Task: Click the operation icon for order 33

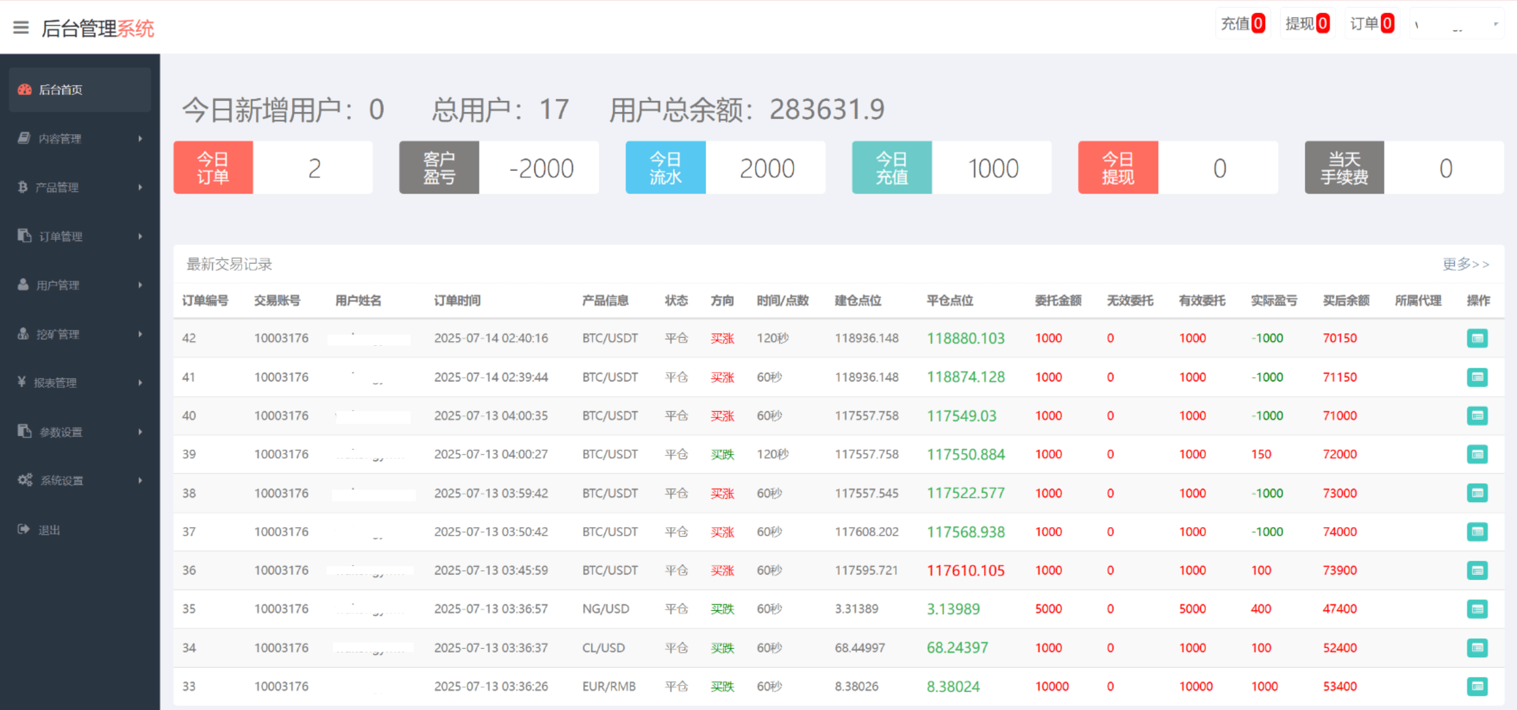Action: [1478, 686]
